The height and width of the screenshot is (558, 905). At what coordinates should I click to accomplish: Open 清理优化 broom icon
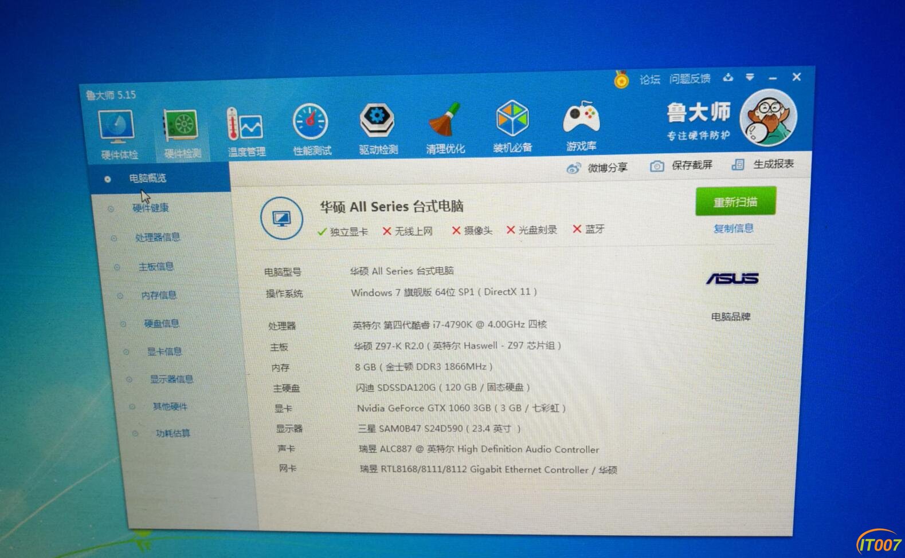point(445,120)
